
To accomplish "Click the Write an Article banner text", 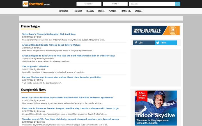I will [x=147, y=31].
